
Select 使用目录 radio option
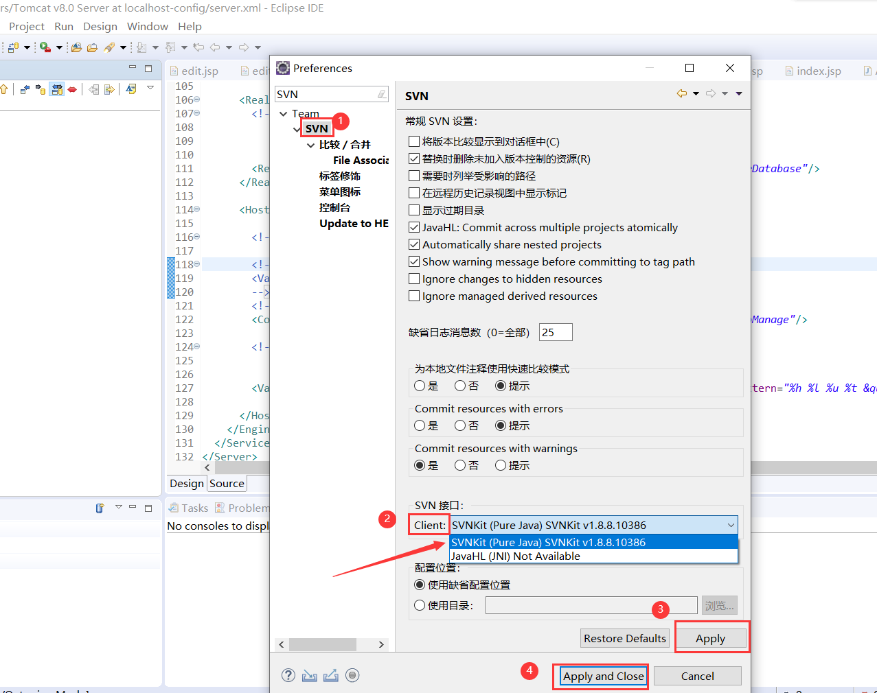tap(420, 605)
